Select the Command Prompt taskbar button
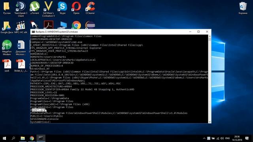 41,138
